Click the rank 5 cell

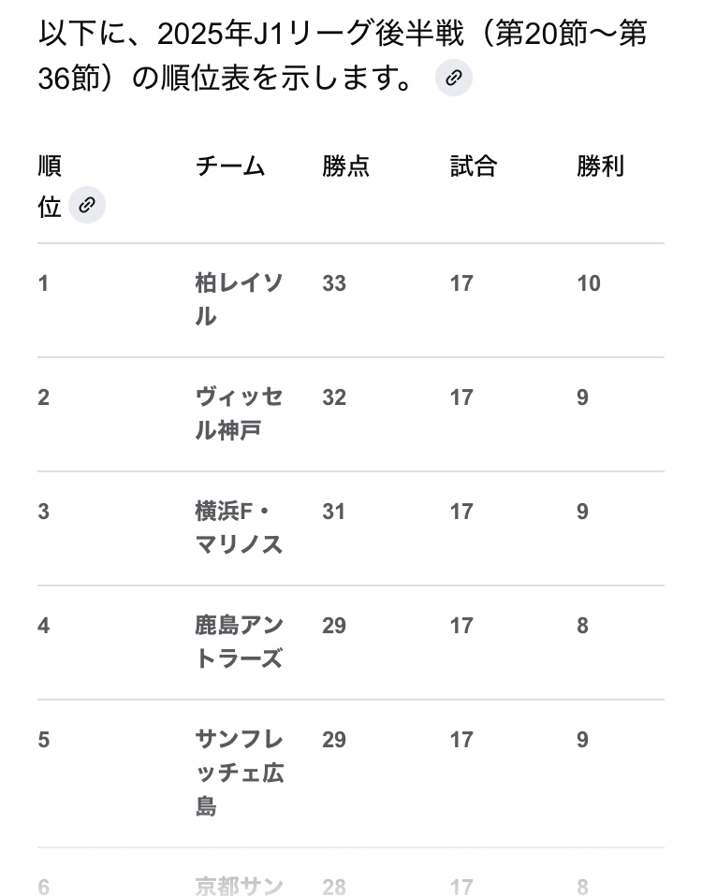click(44, 740)
